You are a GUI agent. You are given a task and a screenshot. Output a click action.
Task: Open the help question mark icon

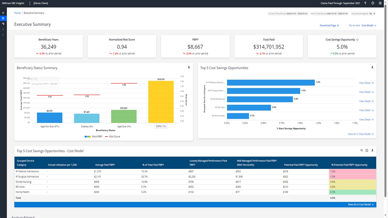click(x=373, y=3)
